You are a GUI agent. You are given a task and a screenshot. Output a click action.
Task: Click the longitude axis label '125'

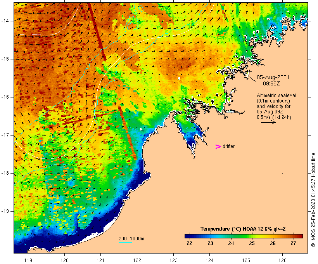(x=246, y=260)
